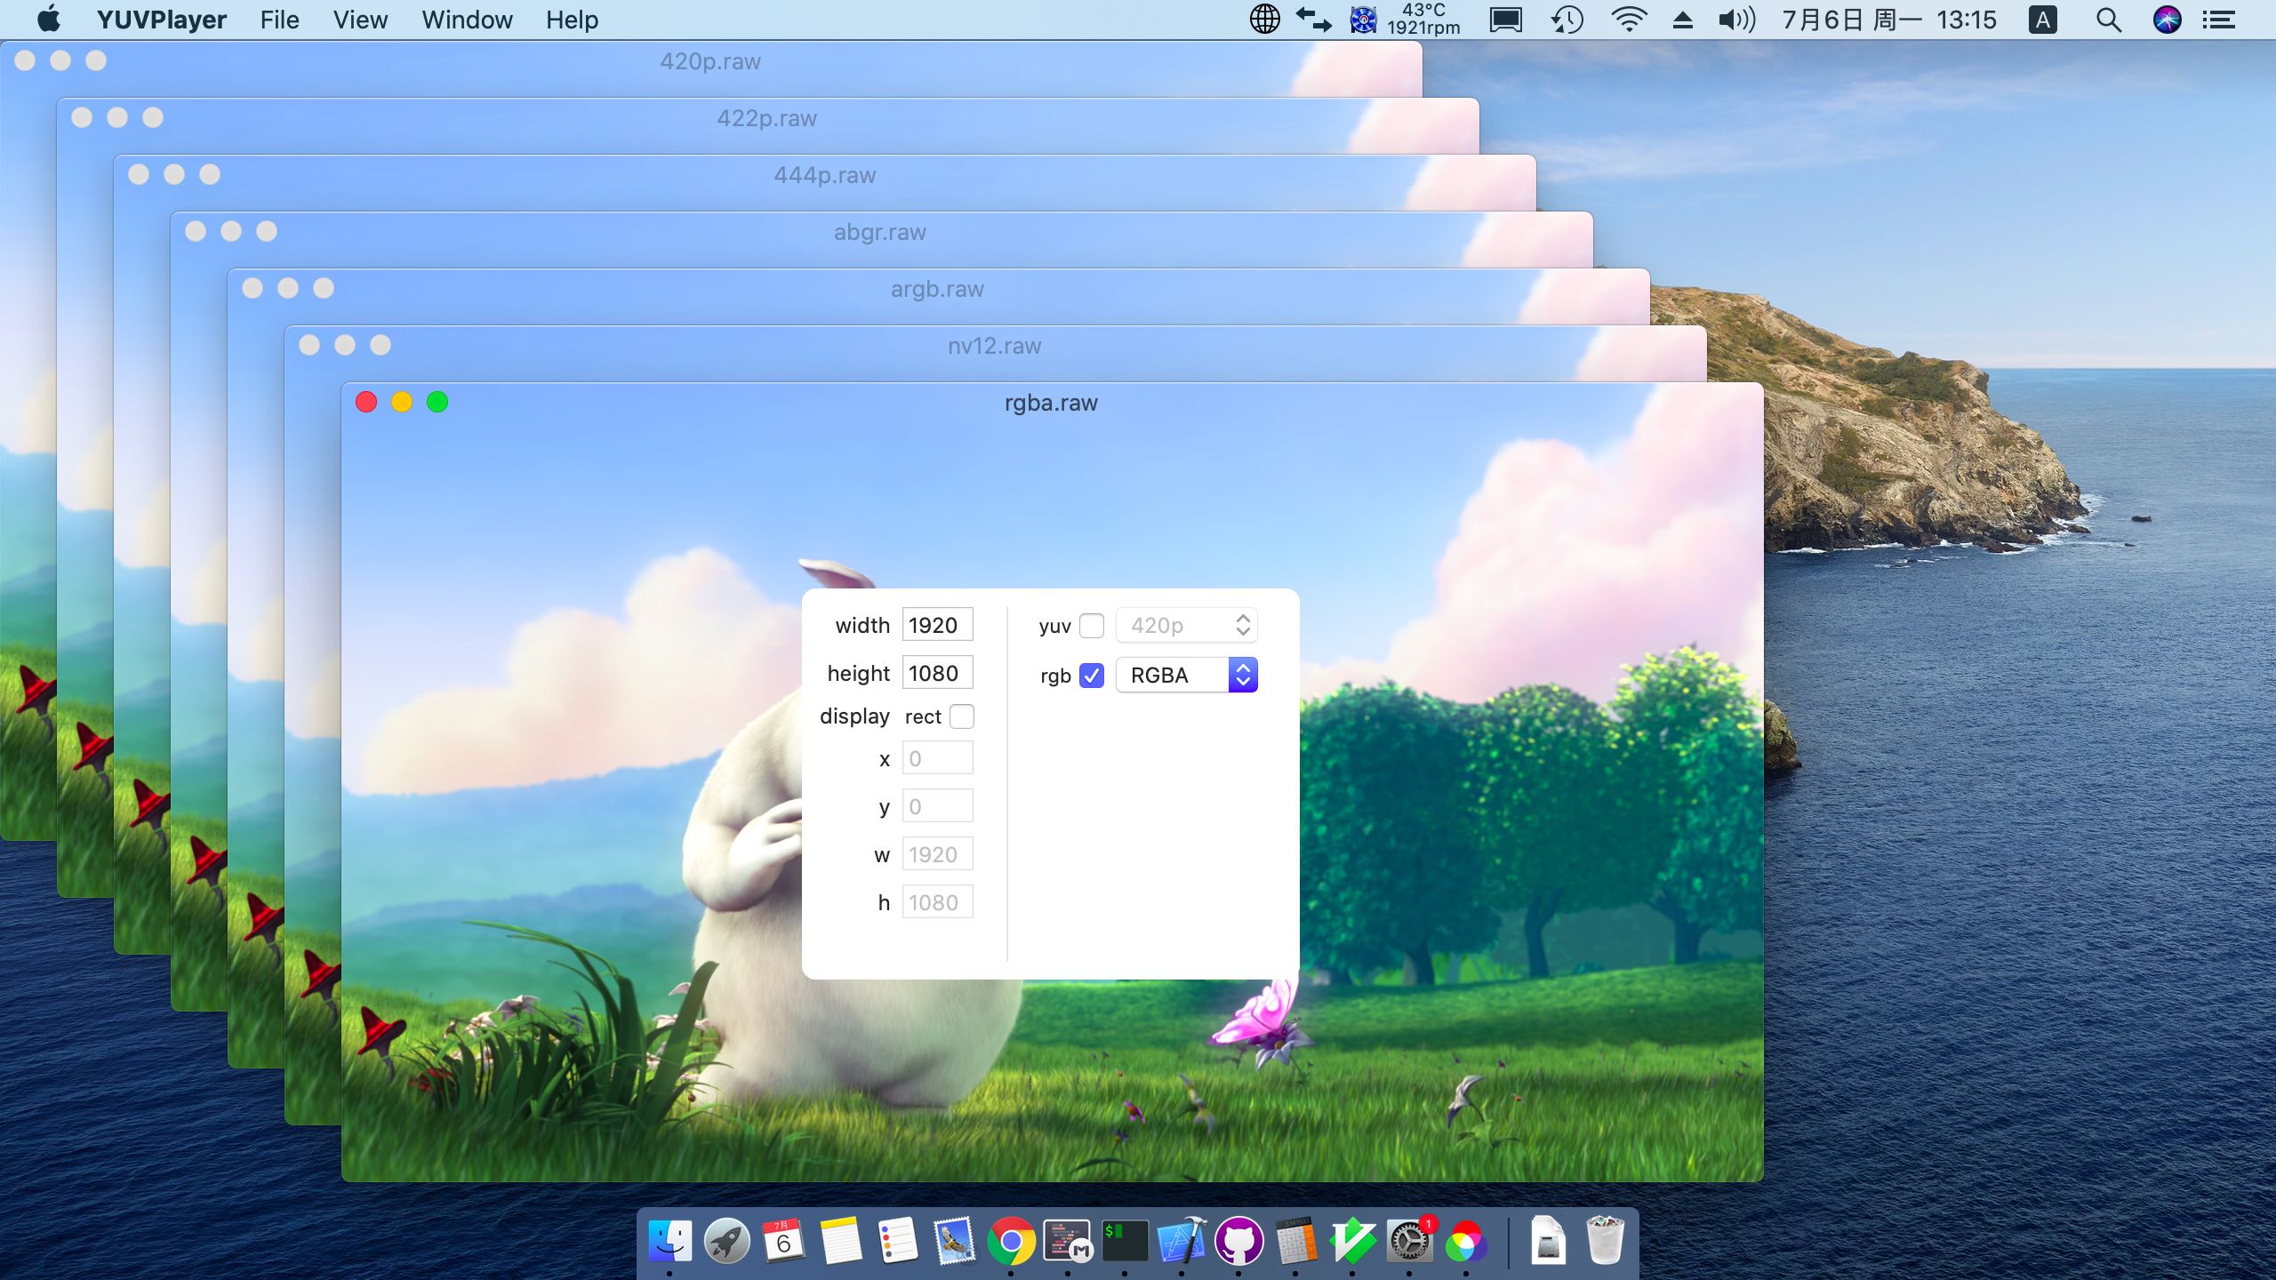
Task: Launch GitHub Desktop from the dock
Action: (1238, 1241)
